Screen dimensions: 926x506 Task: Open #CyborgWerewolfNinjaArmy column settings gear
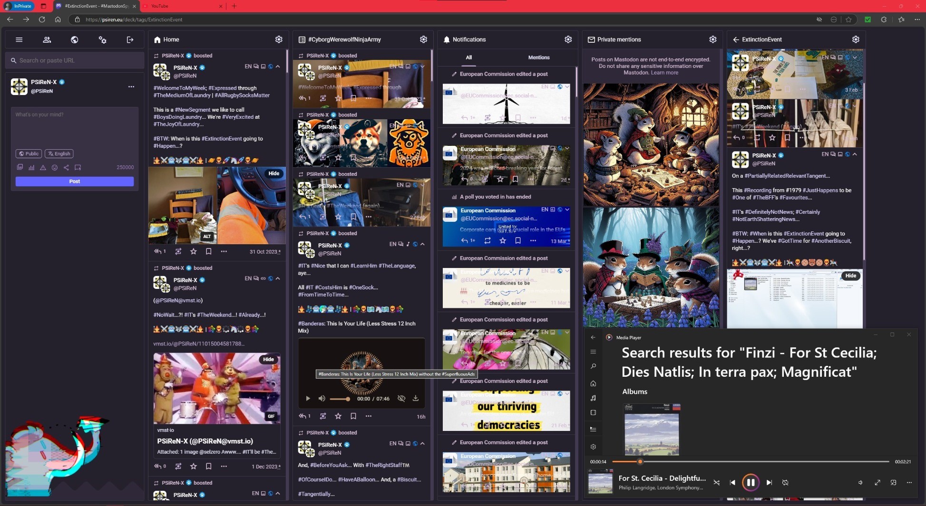pyautogui.click(x=423, y=39)
